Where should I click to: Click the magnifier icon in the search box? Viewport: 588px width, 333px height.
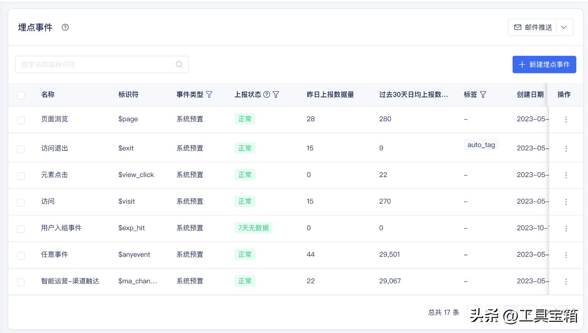pos(179,64)
